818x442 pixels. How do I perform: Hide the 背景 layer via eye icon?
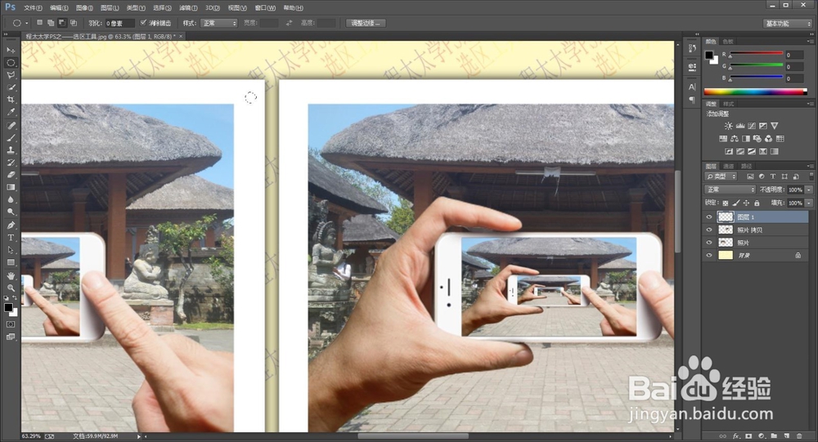click(x=709, y=256)
